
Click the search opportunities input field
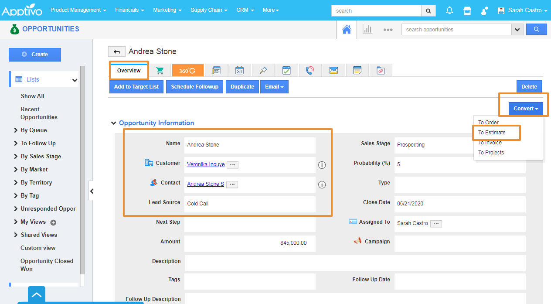[456, 30]
